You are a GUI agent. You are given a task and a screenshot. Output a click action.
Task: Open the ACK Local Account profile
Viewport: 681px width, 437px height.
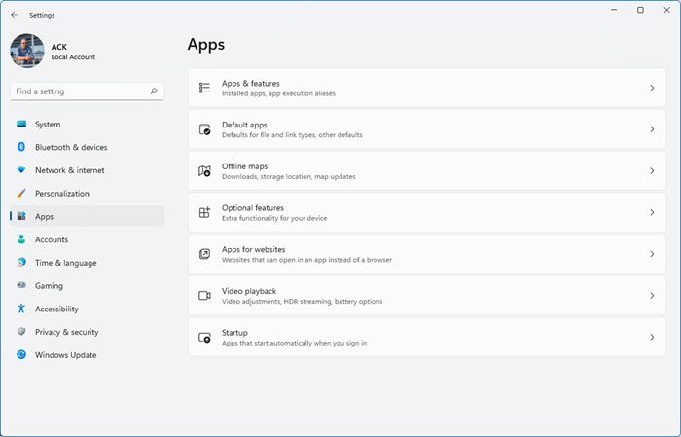click(x=58, y=51)
